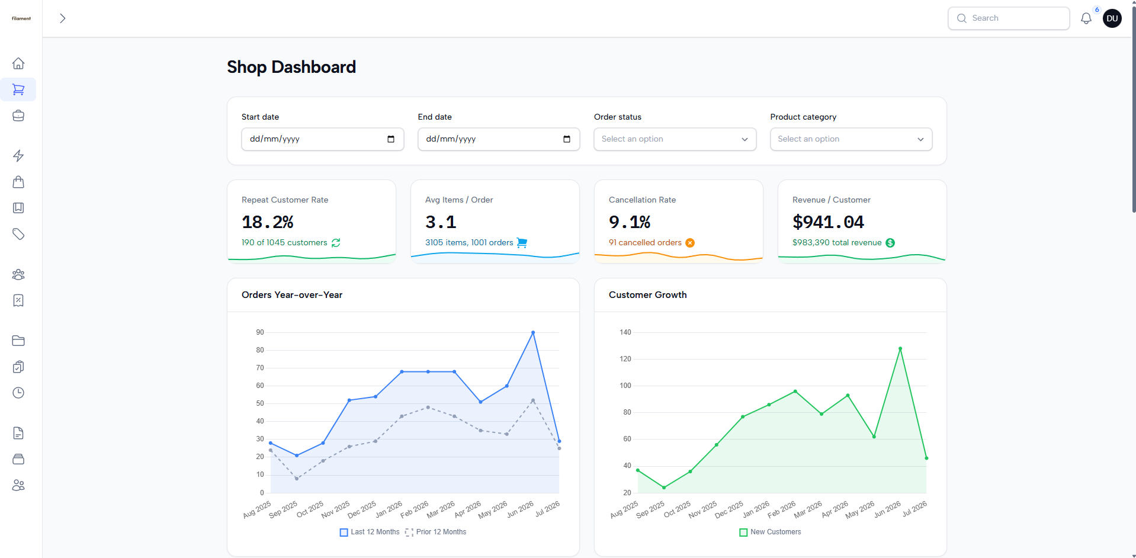Toggle New Customers legend item
Viewport: 1136px width, 558px height.
pyautogui.click(x=770, y=532)
